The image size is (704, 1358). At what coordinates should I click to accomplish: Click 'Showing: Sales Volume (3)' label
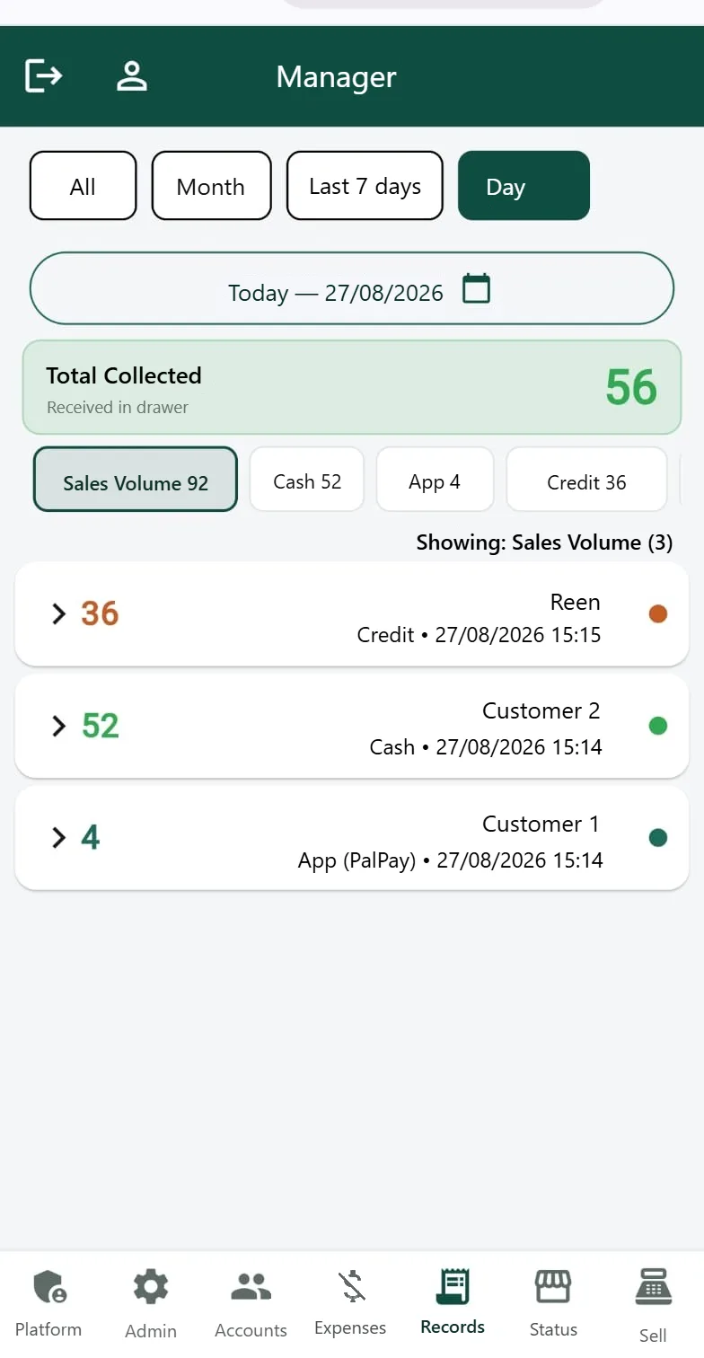tap(544, 542)
